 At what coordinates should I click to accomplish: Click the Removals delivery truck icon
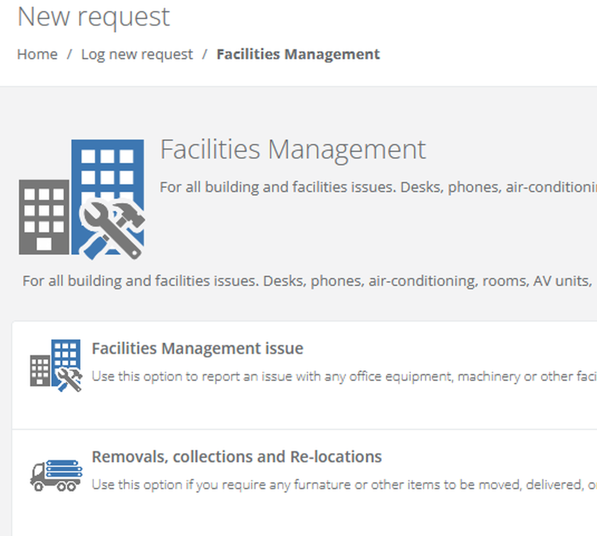tap(56, 475)
